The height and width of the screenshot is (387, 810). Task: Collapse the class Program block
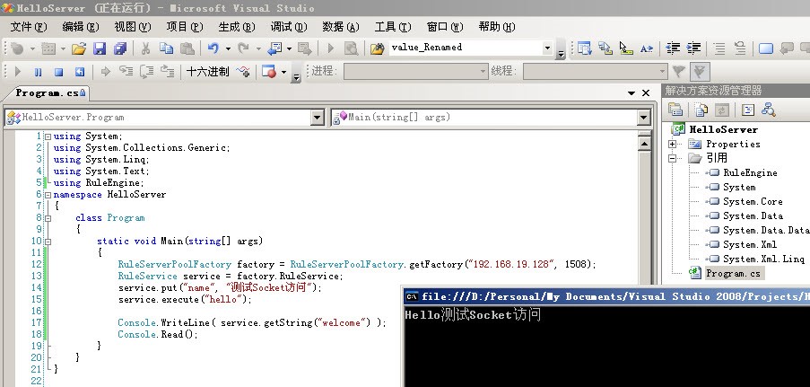[48, 218]
